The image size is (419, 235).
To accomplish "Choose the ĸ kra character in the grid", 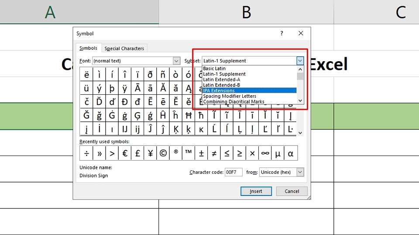I will (201, 129).
